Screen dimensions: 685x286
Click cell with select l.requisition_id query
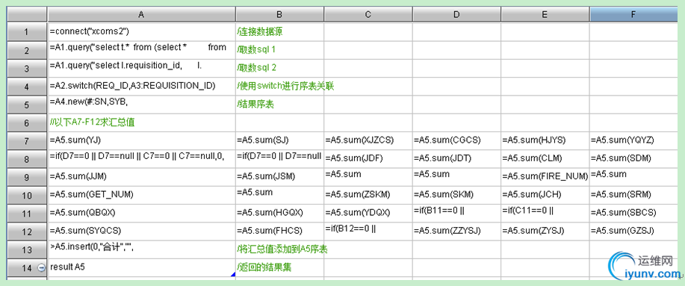tap(141, 68)
